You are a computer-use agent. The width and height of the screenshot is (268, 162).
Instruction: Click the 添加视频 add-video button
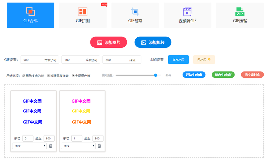(153, 42)
